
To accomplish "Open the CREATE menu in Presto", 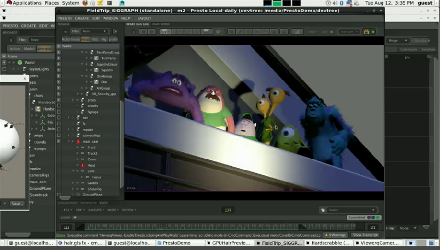I will (x=81, y=18).
